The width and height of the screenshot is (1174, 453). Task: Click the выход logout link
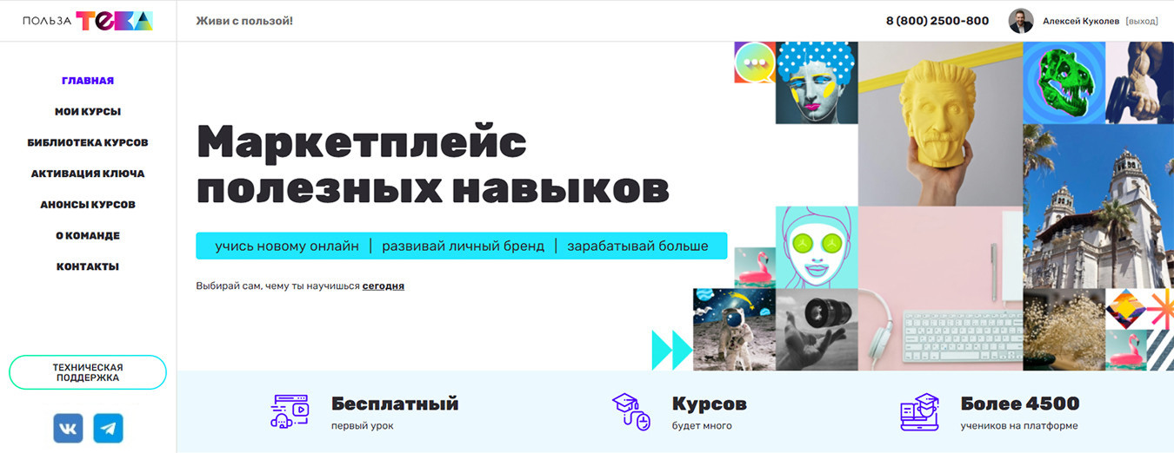point(1141,21)
